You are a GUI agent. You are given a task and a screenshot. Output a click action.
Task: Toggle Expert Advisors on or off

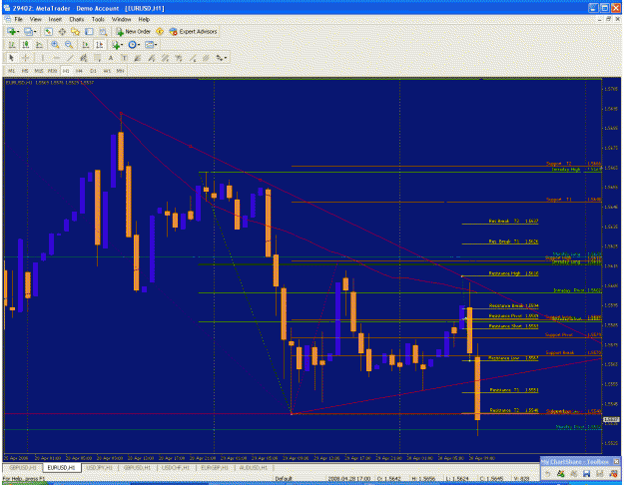pyautogui.click(x=193, y=31)
